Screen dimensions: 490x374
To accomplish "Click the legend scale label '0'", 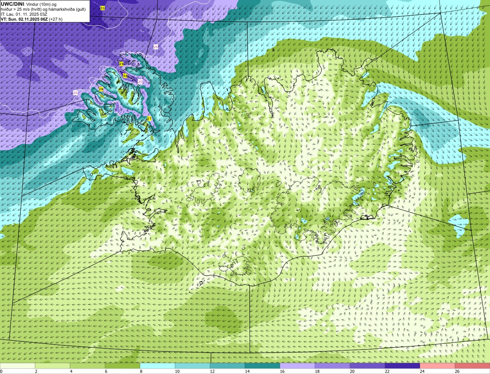I will (x=1, y=371).
